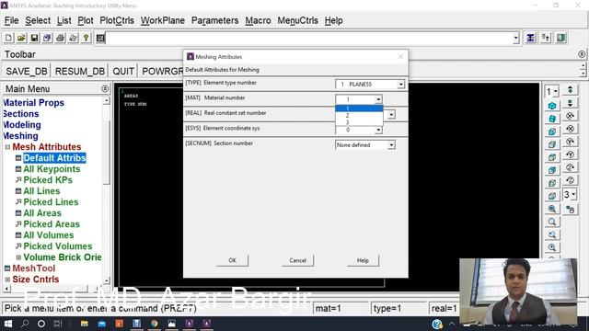Open the Select menu
This screenshot has height=331, width=589.
38,20
